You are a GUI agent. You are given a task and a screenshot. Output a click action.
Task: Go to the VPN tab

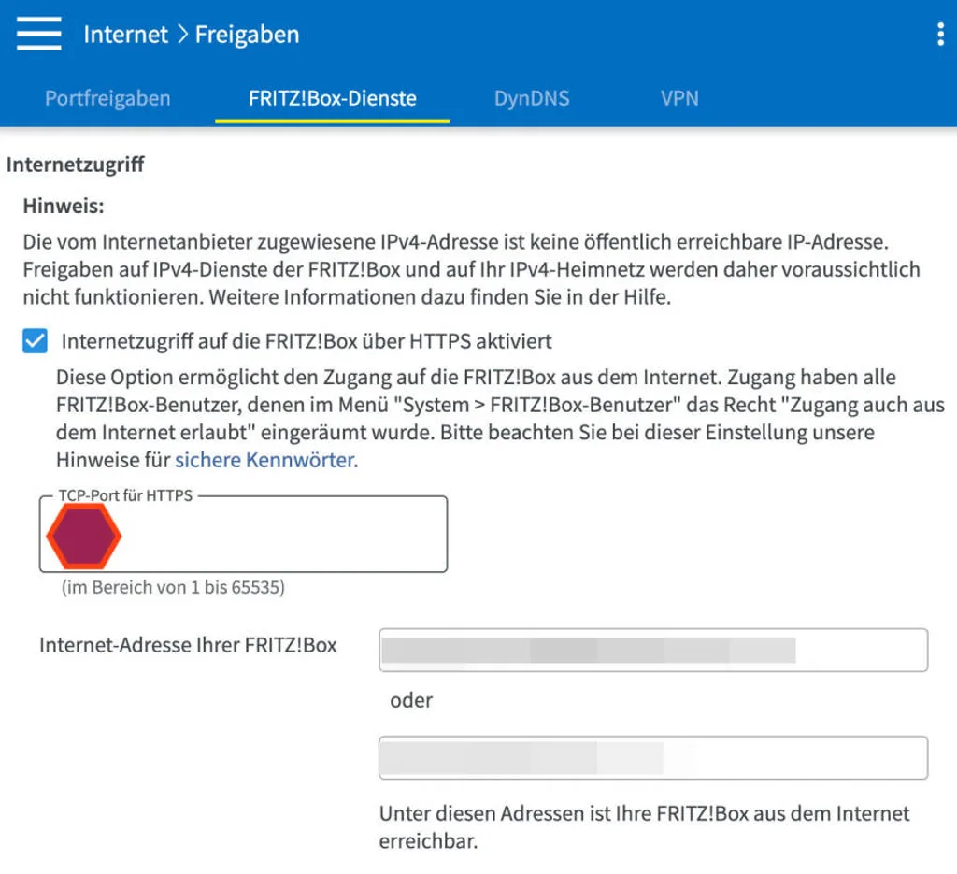[679, 98]
